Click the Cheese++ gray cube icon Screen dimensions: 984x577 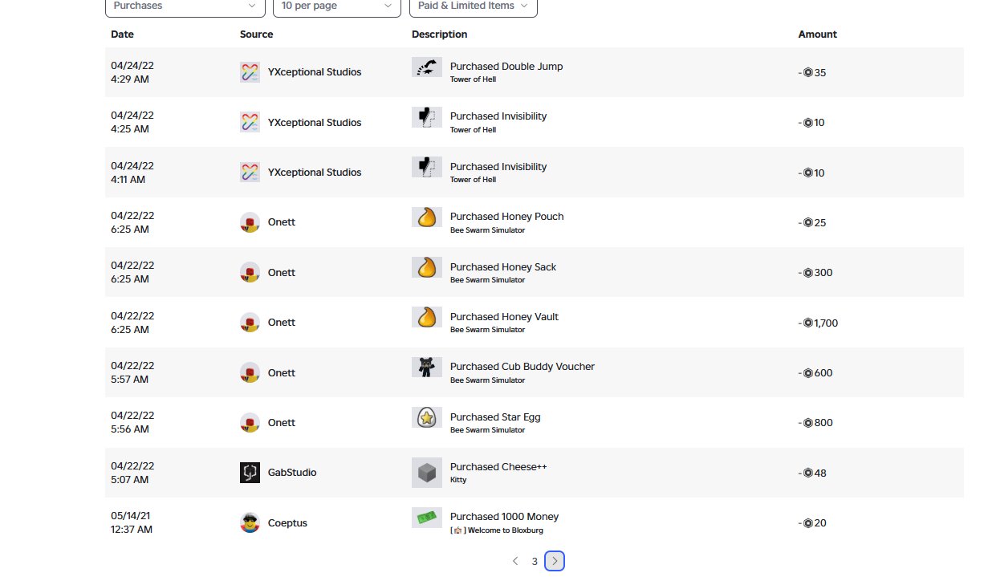427,472
